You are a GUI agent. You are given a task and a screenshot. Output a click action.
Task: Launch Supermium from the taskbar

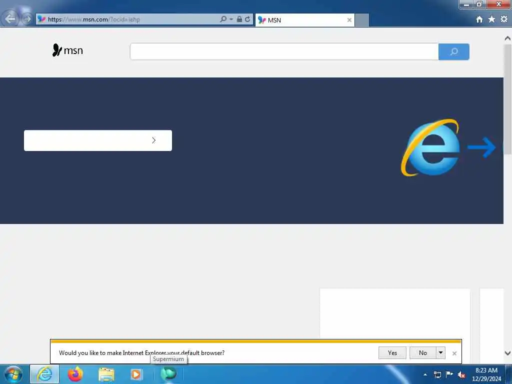pyautogui.click(x=168, y=374)
